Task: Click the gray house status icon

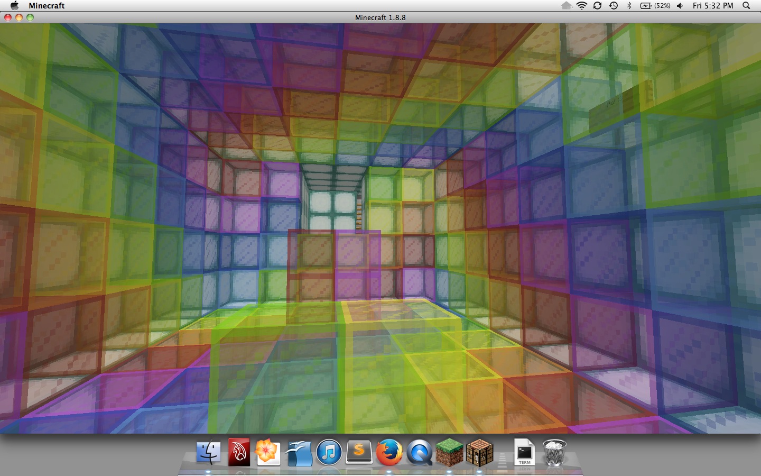Action: (567, 6)
